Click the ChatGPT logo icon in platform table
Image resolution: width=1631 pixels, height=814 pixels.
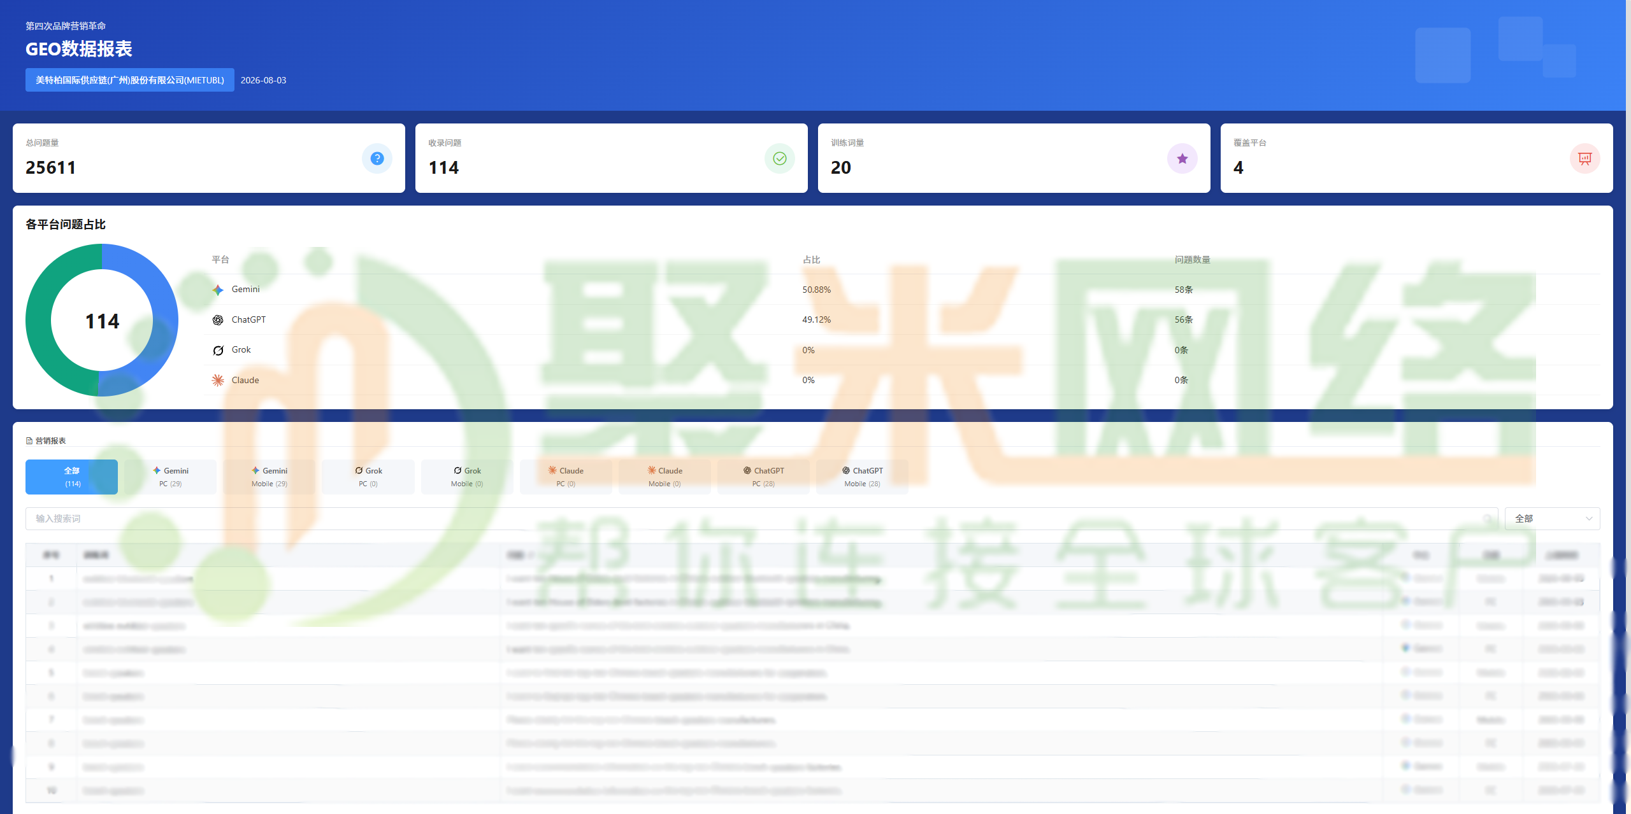[218, 319]
